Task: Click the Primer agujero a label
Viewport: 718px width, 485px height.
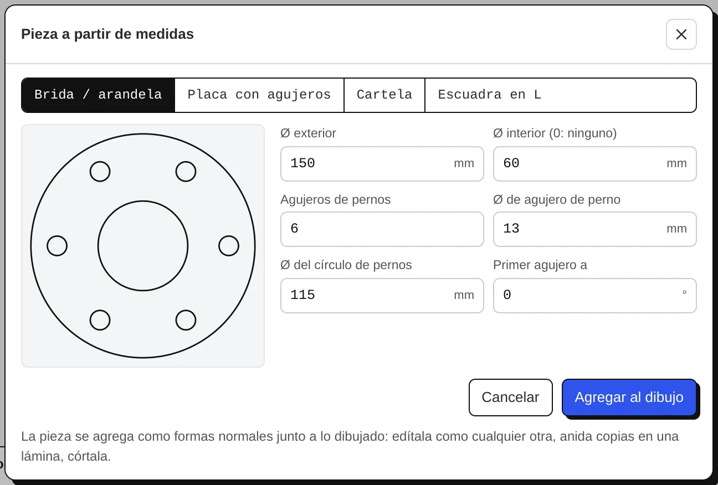Action: point(540,265)
